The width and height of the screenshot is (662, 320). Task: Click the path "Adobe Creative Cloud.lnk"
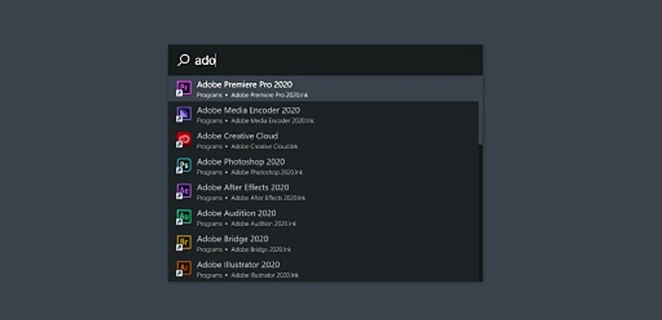click(x=265, y=147)
